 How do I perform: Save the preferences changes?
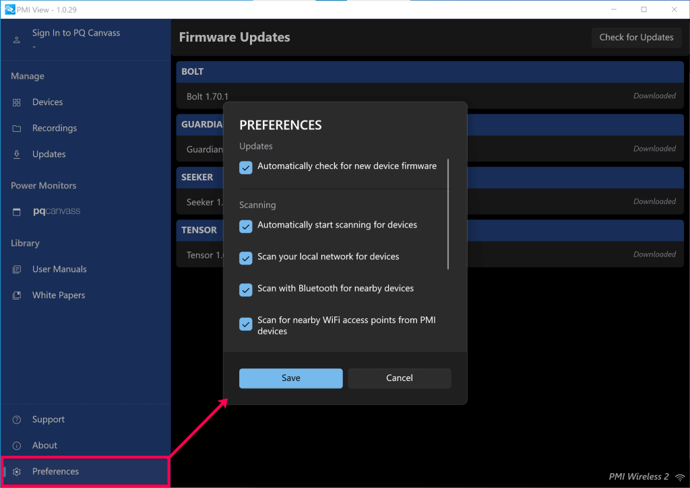pos(290,378)
